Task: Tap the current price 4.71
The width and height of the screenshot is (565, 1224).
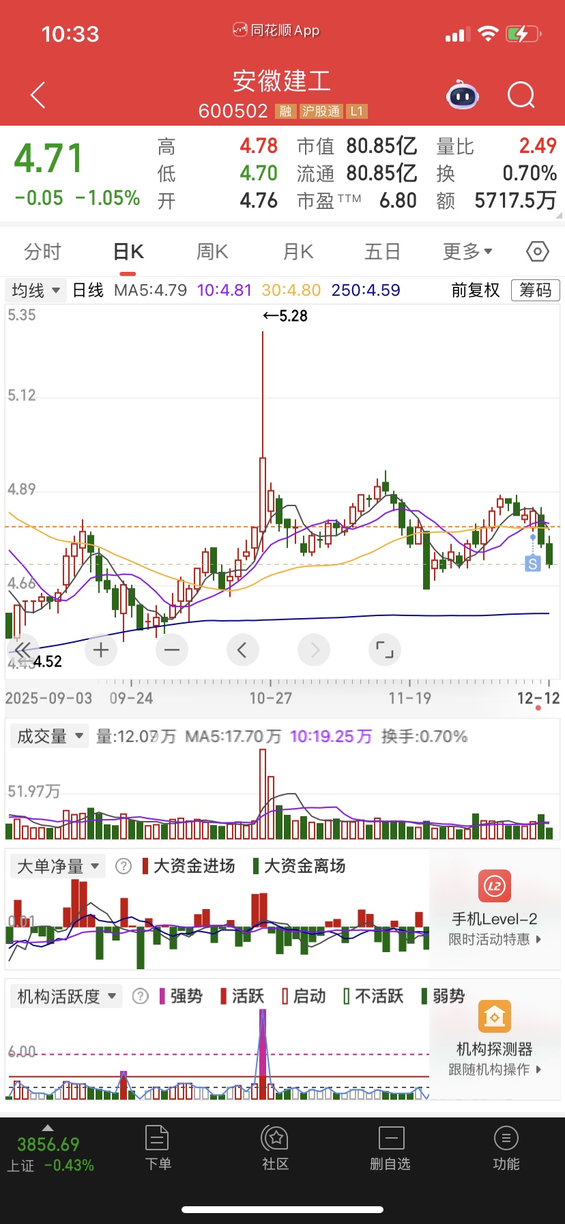Action: [49, 158]
